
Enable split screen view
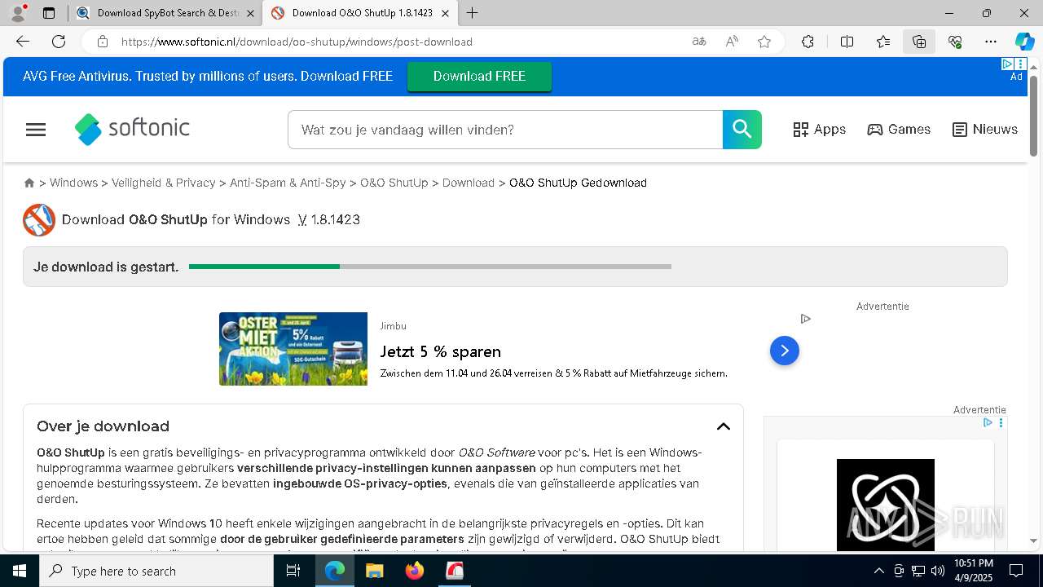coord(847,42)
